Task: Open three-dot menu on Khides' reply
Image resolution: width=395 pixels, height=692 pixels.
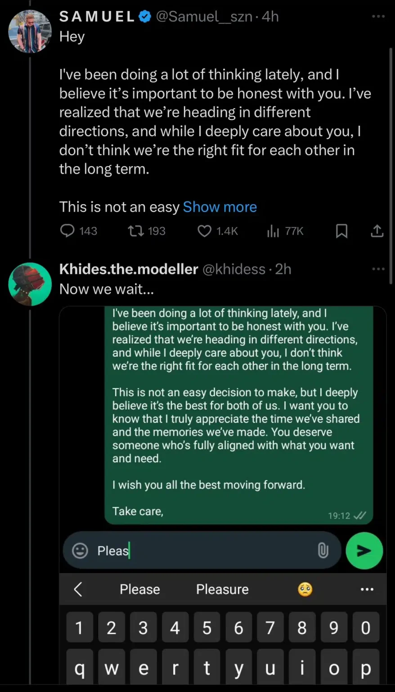Action: point(378,269)
